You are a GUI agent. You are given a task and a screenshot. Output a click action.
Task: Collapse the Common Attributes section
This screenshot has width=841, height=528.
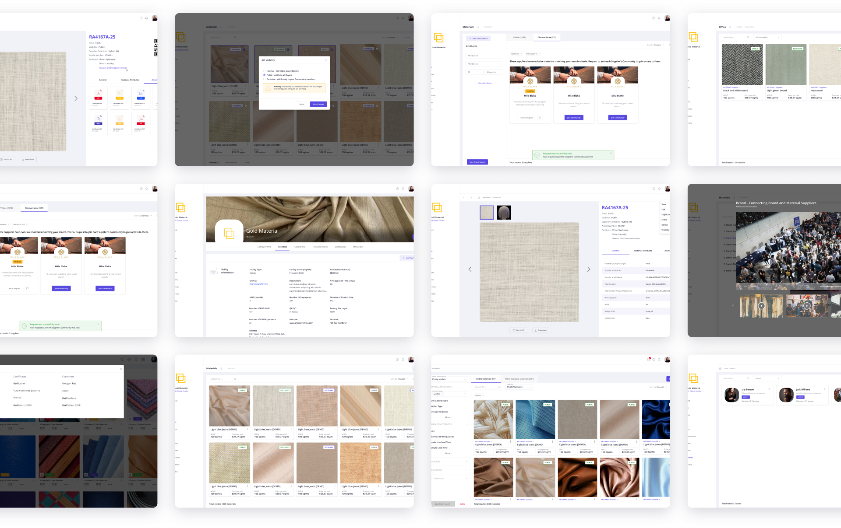(x=466, y=424)
